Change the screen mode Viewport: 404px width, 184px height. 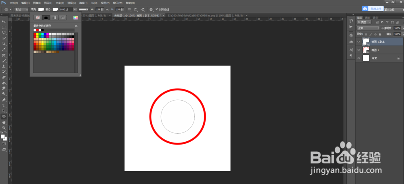4,150
